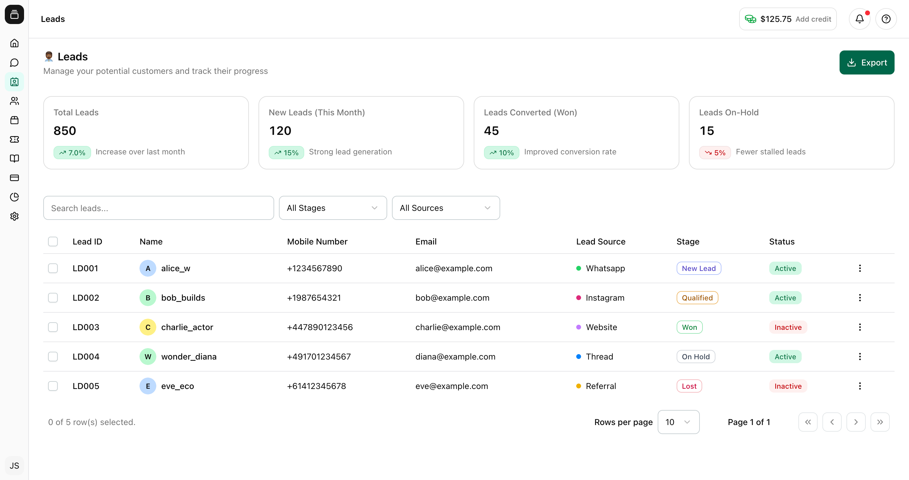Open row actions menu for LD002
Viewport: 909px width, 480px height.
[x=860, y=298]
